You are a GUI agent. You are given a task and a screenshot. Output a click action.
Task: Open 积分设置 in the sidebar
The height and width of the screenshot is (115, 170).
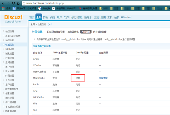click(x=10, y=71)
